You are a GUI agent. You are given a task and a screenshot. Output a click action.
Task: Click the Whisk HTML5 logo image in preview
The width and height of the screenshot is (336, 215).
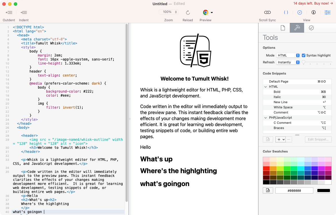(x=196, y=50)
